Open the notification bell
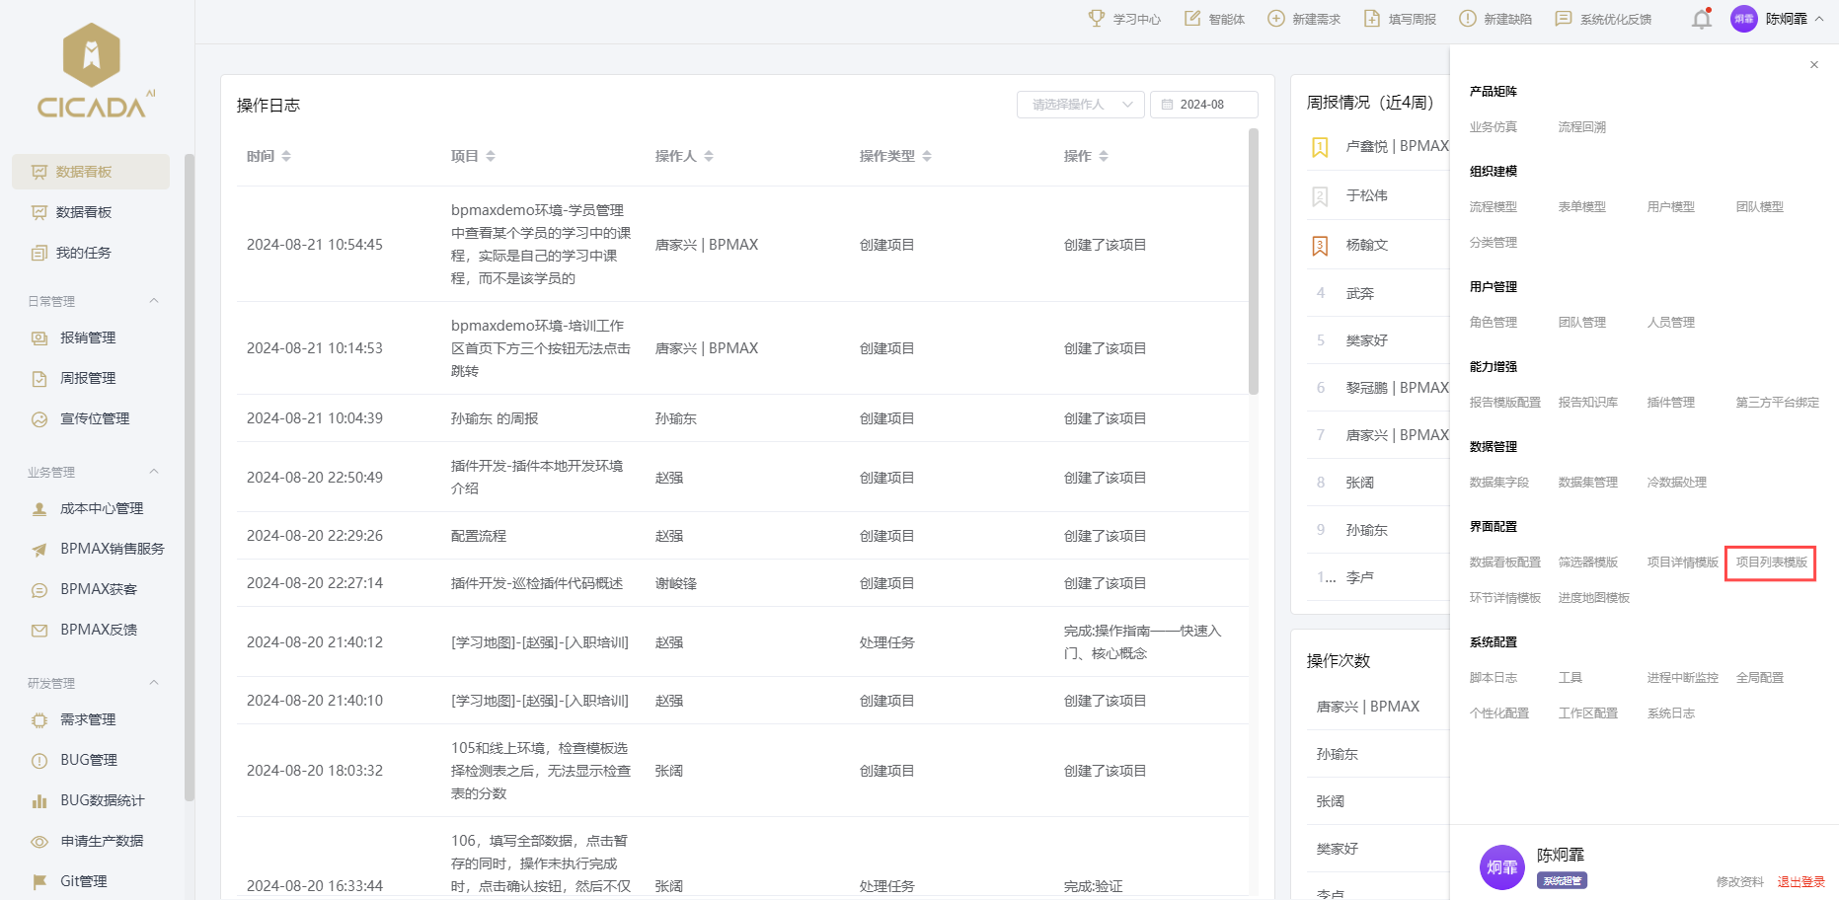Screen dimensions: 1839x900 [1702, 19]
